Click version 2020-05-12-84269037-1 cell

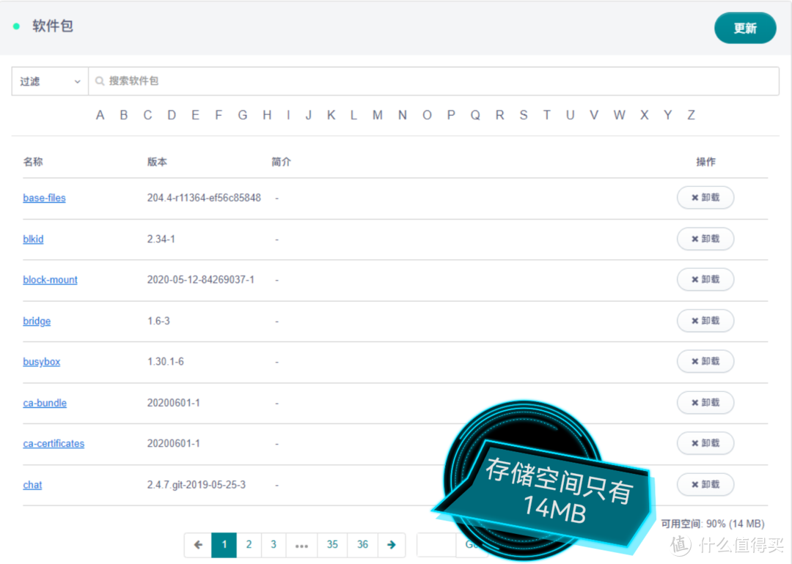tap(200, 280)
